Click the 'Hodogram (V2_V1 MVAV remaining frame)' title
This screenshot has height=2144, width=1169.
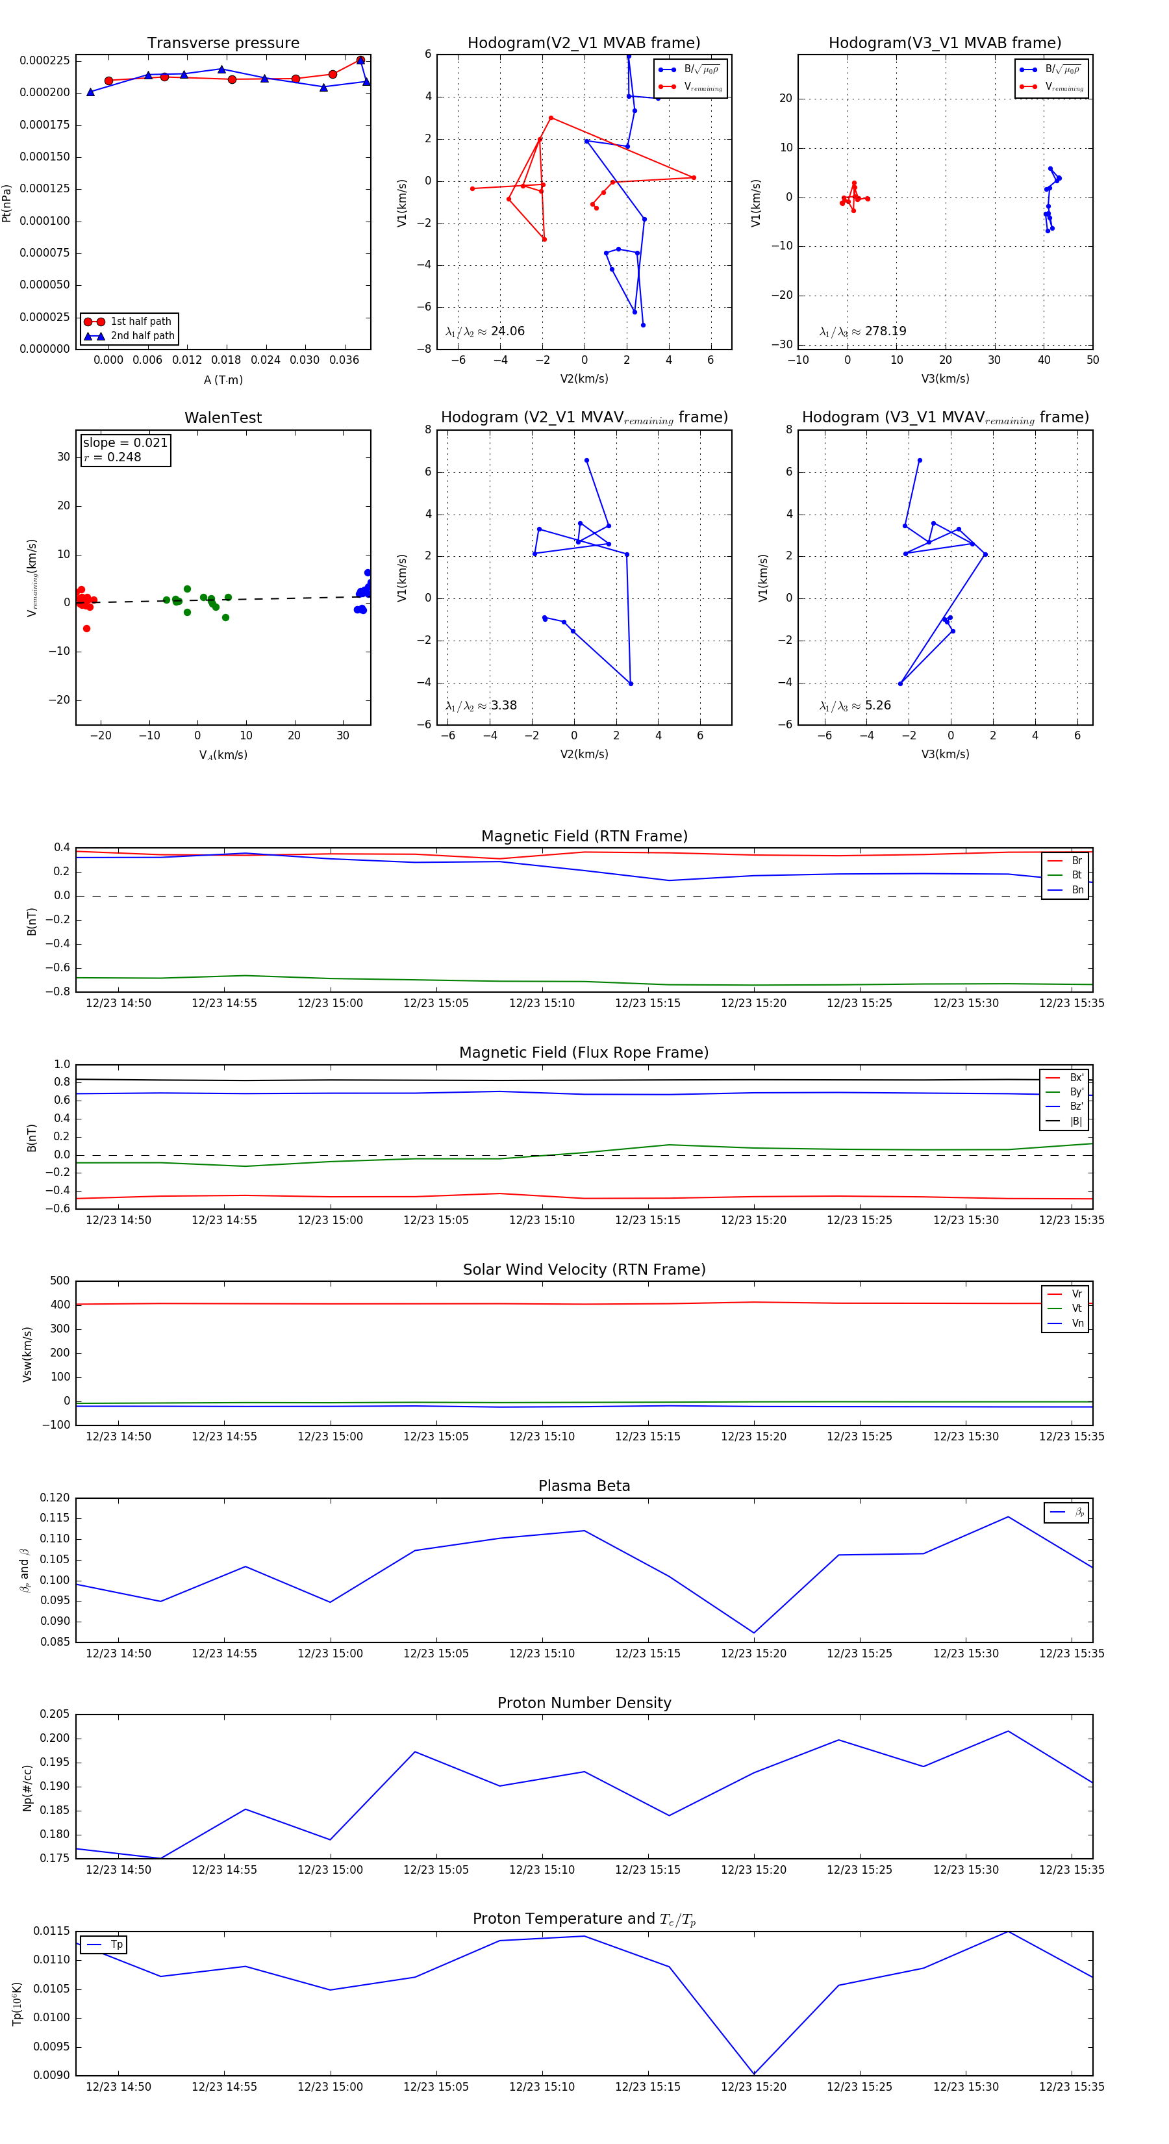tap(584, 418)
